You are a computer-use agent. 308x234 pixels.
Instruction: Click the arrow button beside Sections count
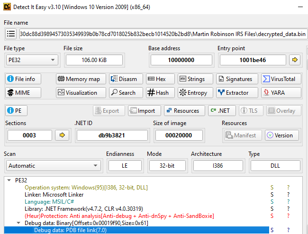pyautogui.click(x=62, y=135)
